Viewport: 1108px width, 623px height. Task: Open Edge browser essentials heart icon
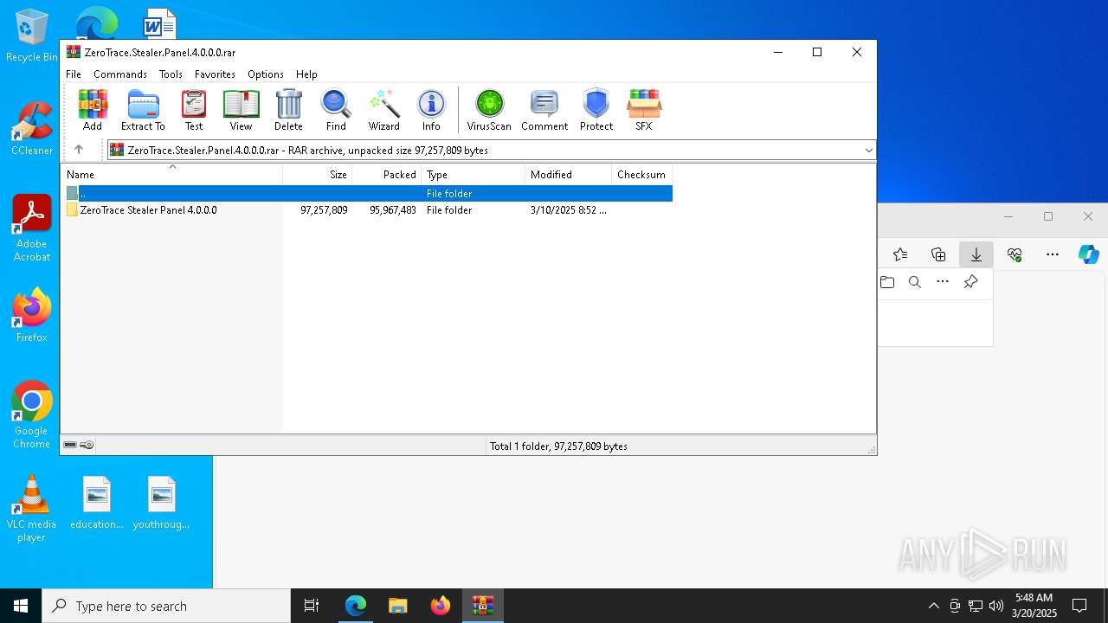(x=1015, y=254)
